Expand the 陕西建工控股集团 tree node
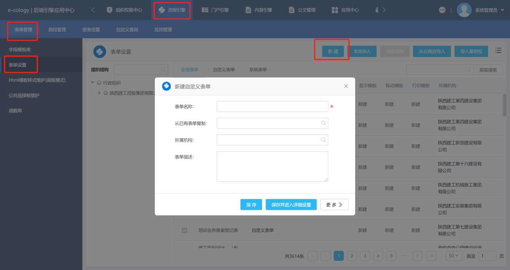The image size is (510, 270). click(x=100, y=93)
